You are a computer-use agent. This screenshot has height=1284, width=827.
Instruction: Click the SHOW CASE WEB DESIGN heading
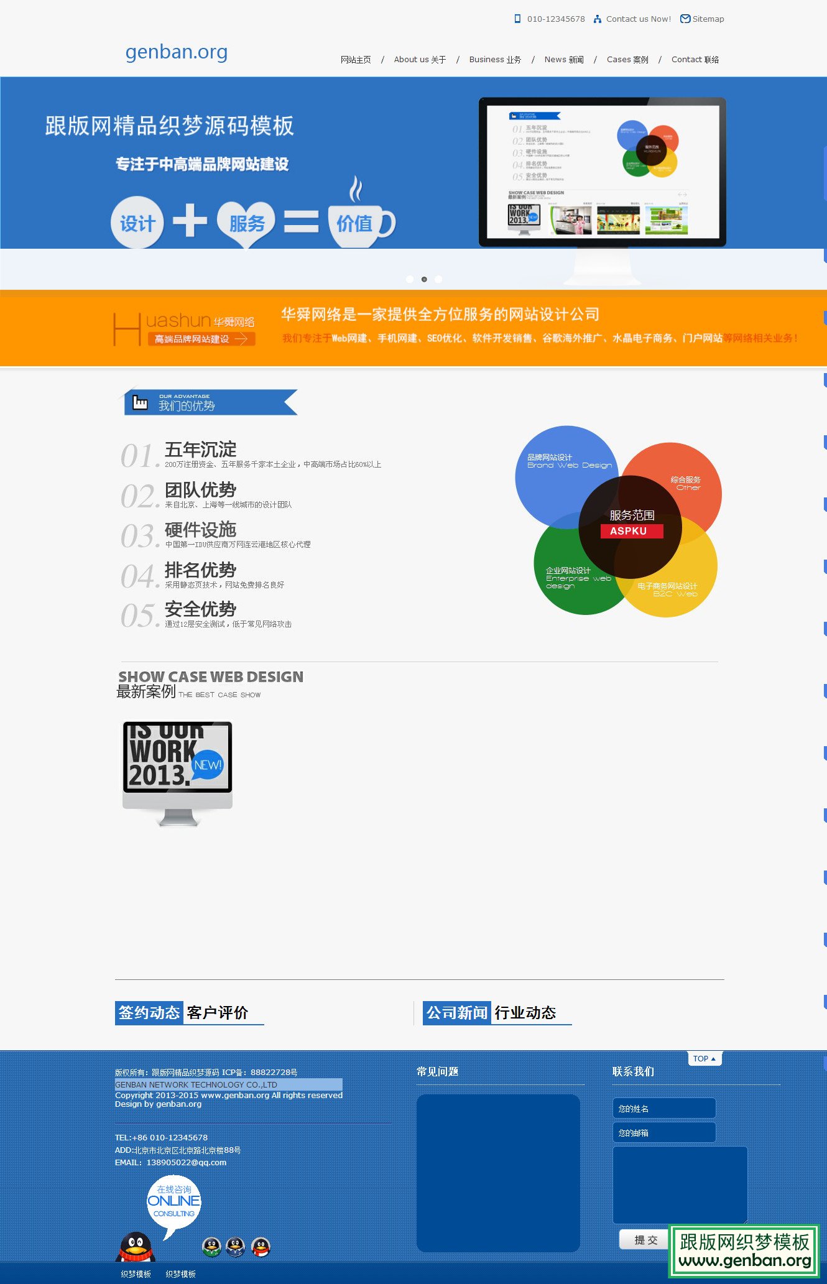(x=211, y=677)
